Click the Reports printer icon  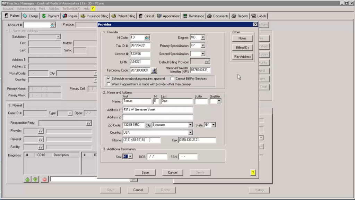234,16
